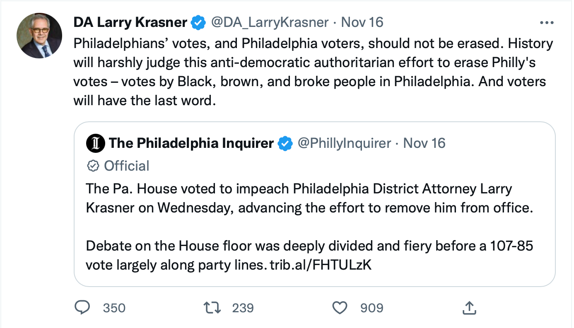
Task: Click the reply speech bubble icon
Action: point(82,307)
